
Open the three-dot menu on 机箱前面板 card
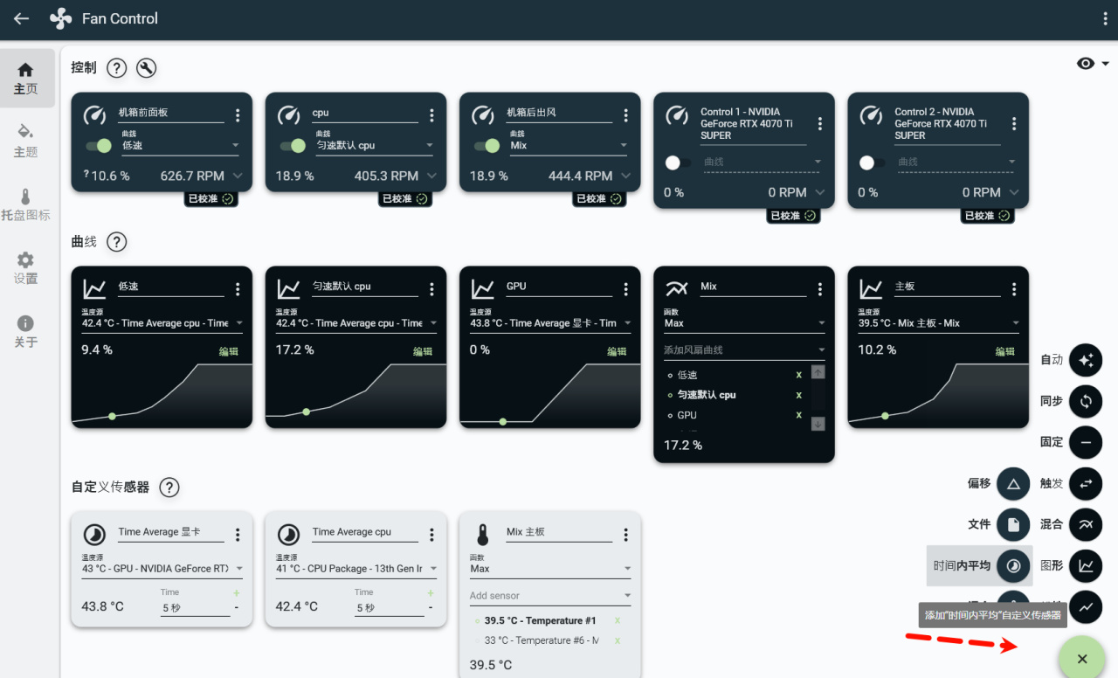tap(238, 115)
